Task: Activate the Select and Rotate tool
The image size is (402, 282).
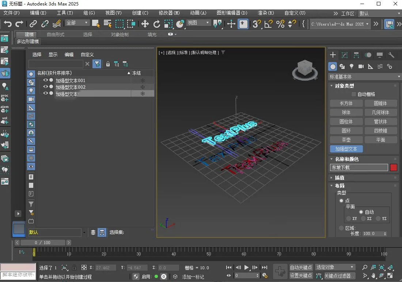Action: [x=157, y=24]
